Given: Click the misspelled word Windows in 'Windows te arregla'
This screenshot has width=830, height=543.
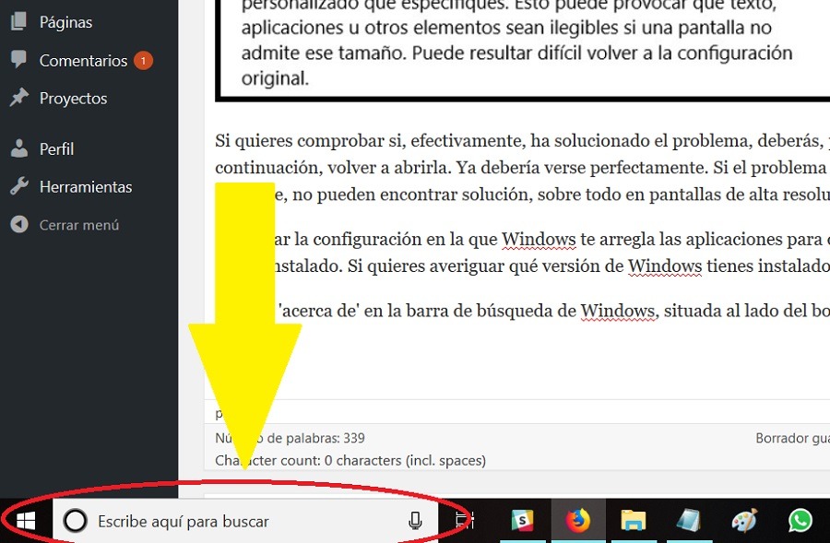Looking at the screenshot, I should tap(539, 239).
